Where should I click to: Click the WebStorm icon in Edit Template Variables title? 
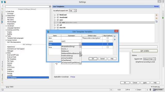(x=48, y=32)
